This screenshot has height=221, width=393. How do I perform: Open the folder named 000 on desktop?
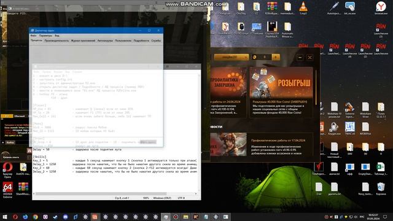pos(349,149)
